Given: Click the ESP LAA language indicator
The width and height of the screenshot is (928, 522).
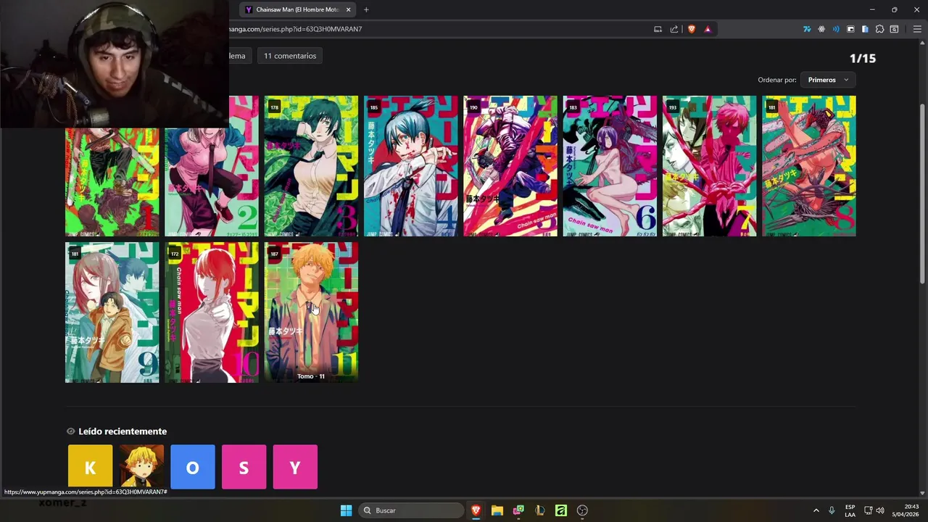Looking at the screenshot, I should click(x=850, y=510).
